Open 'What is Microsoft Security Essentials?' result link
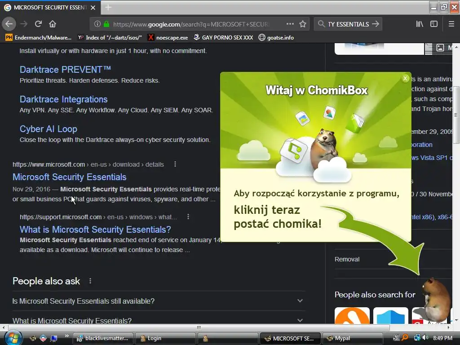 (x=95, y=230)
